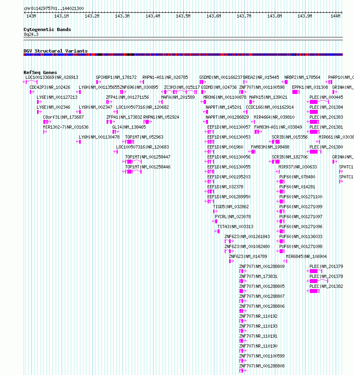Screen dimensions: 354x375
Task: Click the TSTA3|NM_003313 label
Action: click(235, 227)
